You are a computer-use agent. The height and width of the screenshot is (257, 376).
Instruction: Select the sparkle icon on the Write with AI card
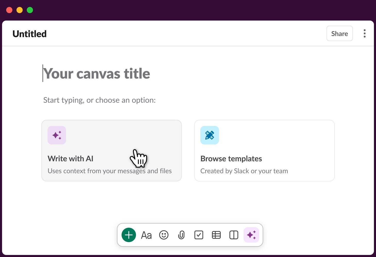click(57, 135)
